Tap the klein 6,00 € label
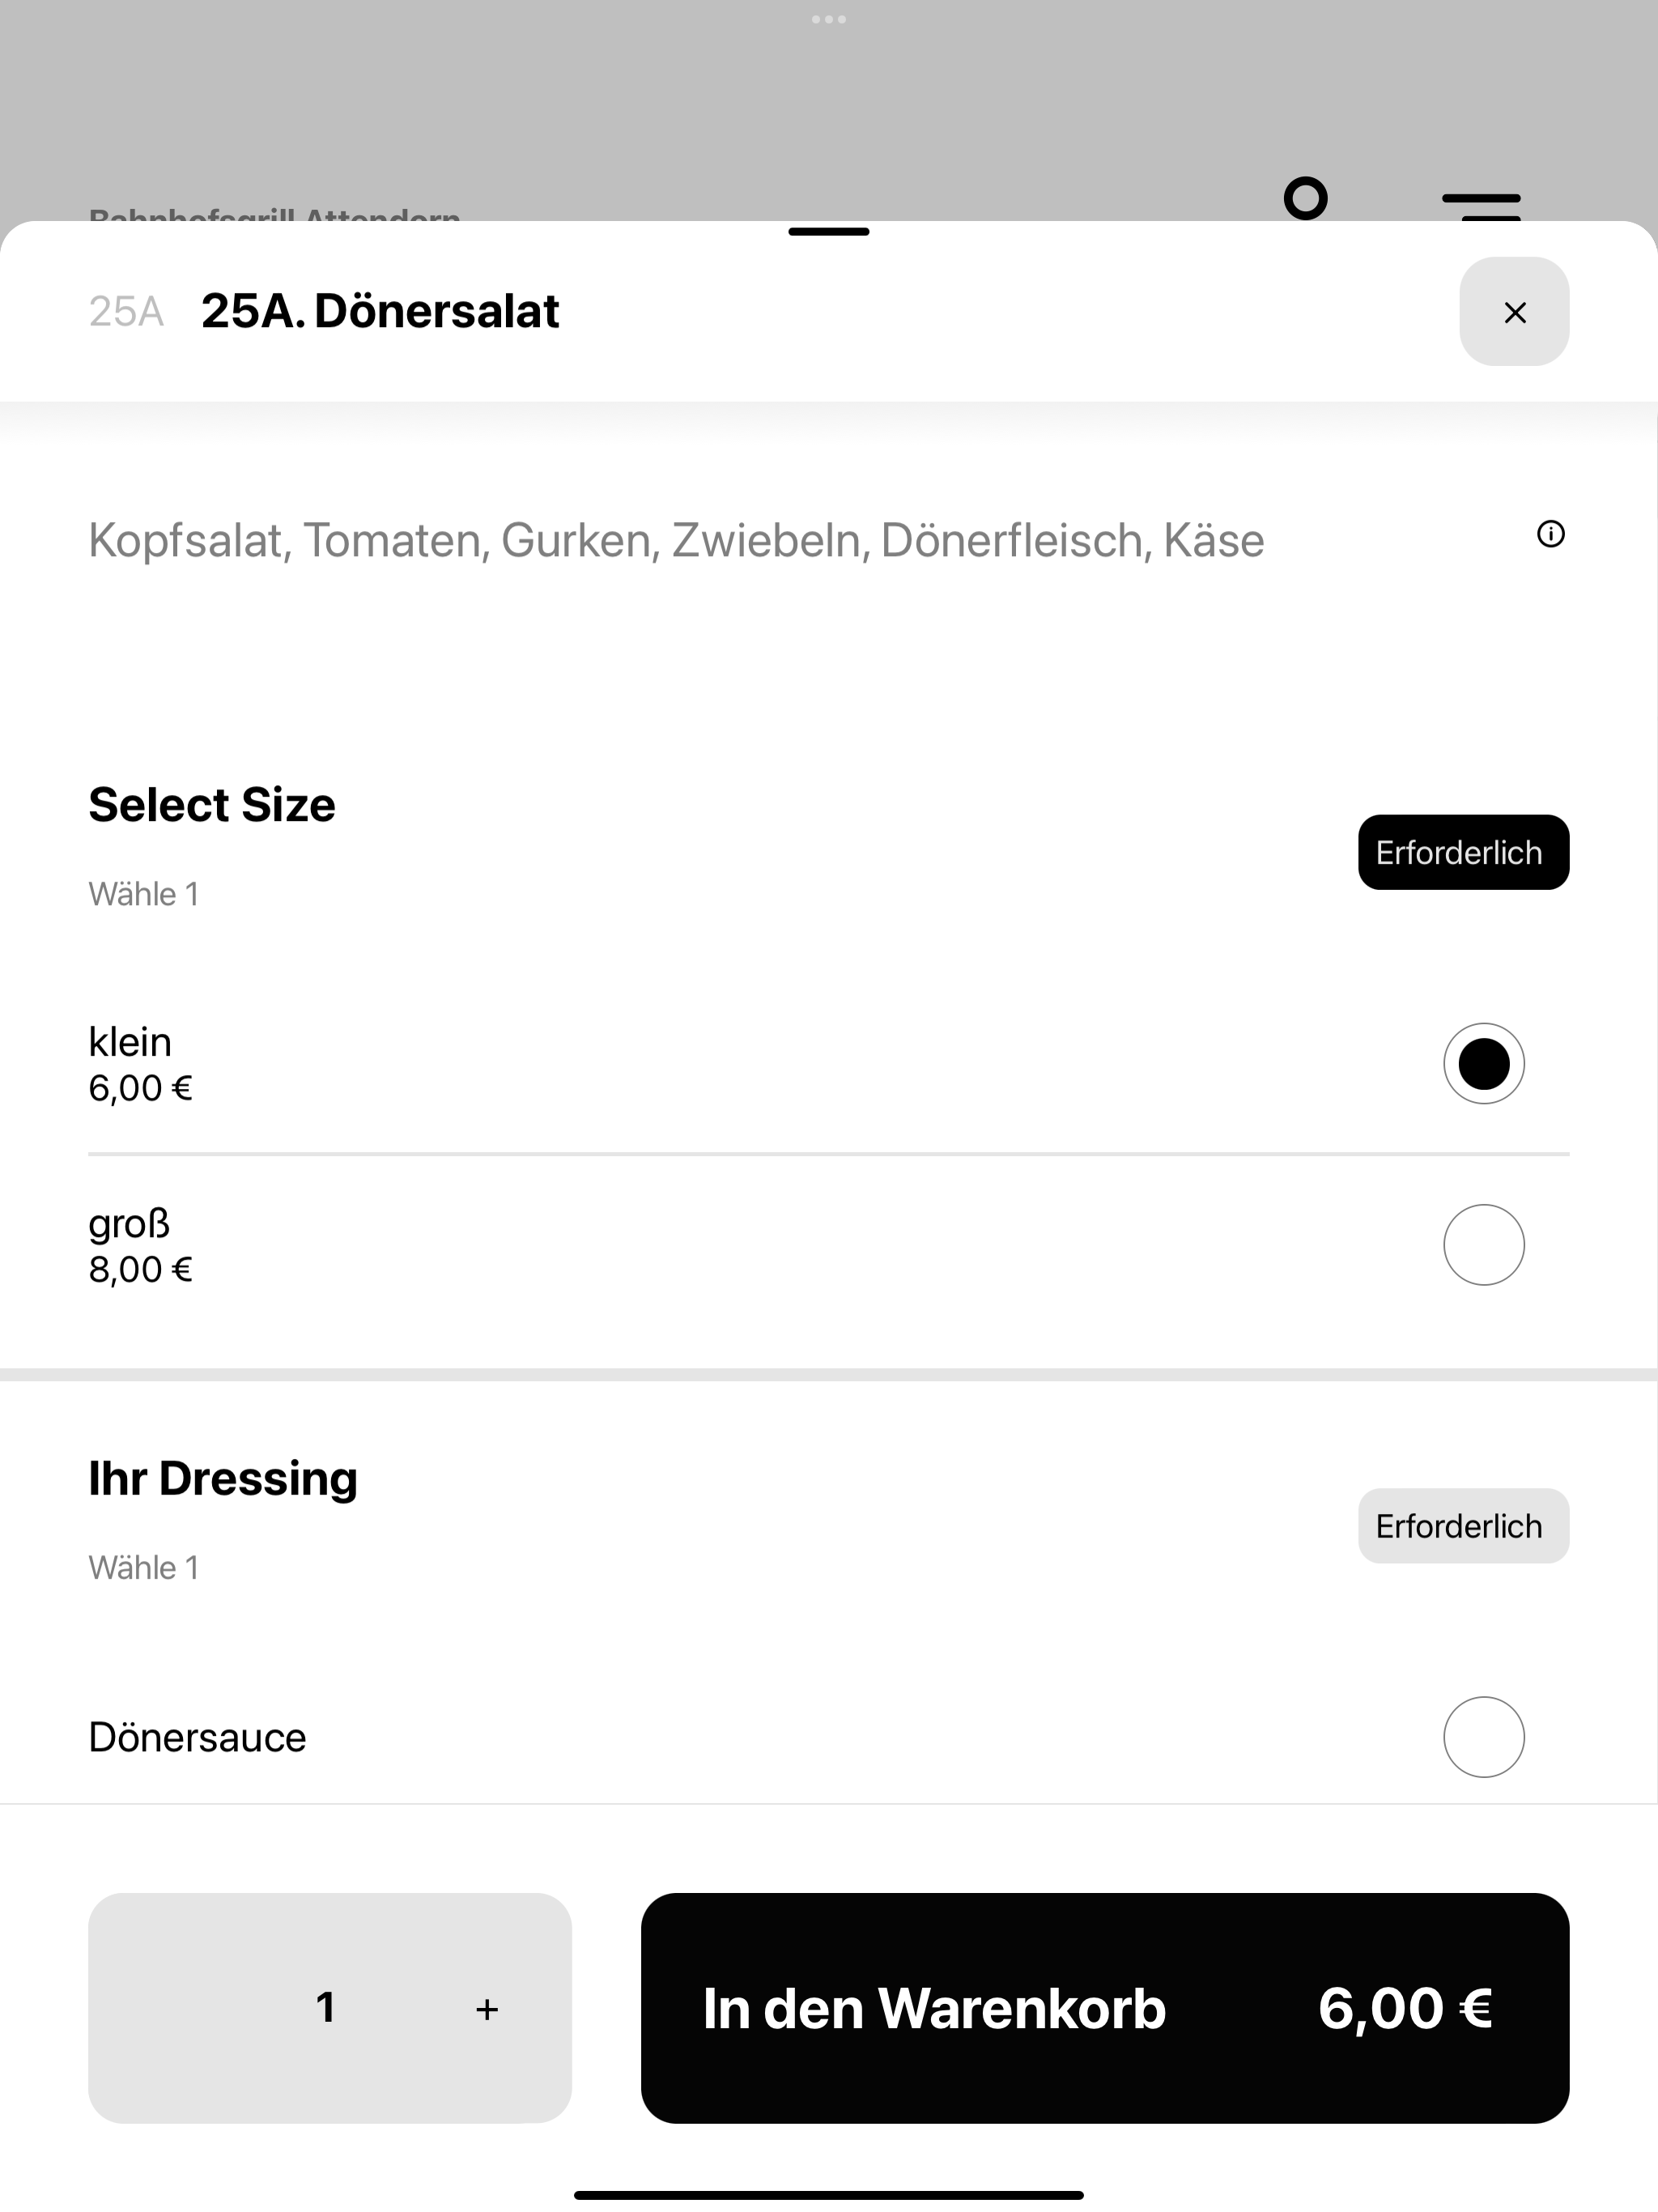This screenshot has width=1658, height=2212. [141, 1064]
